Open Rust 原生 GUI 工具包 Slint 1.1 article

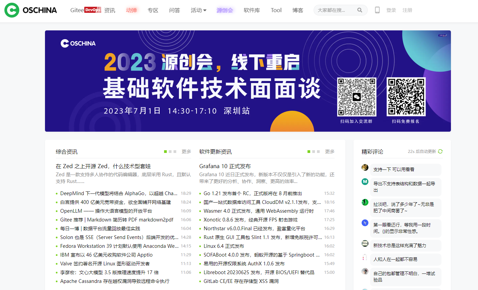tap(263, 237)
